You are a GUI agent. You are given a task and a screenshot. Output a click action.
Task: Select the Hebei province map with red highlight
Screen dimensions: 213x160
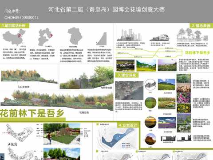pos(45,37)
